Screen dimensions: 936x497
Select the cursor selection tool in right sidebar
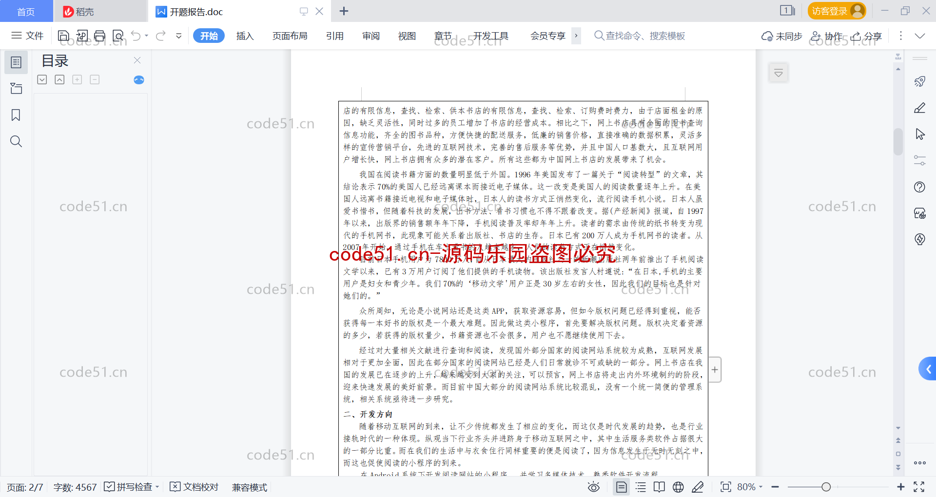pyautogui.click(x=920, y=134)
